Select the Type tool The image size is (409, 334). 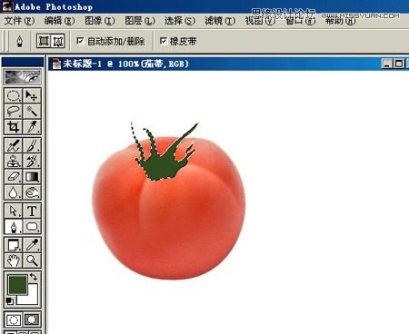[x=32, y=211]
